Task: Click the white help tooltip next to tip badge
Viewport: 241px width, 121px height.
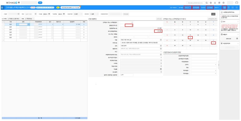Action: pyautogui.click(x=70, y=7)
